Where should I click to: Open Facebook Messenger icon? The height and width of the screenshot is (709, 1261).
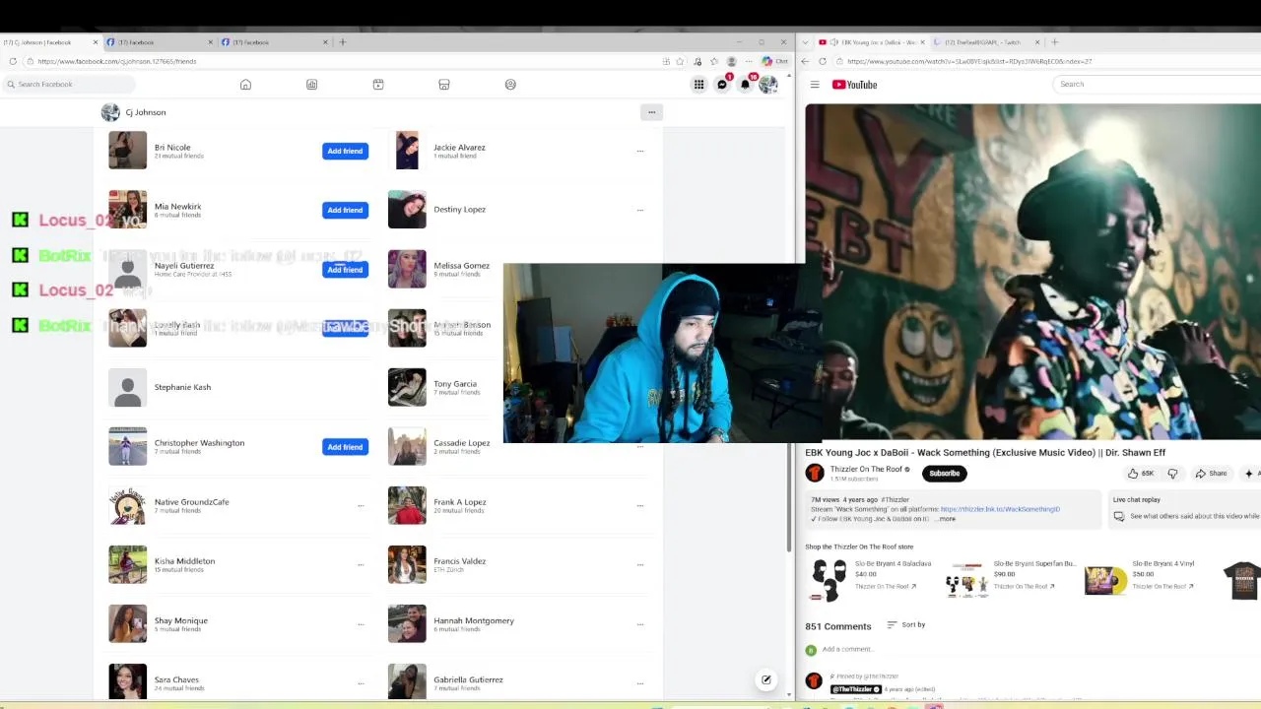[722, 85]
